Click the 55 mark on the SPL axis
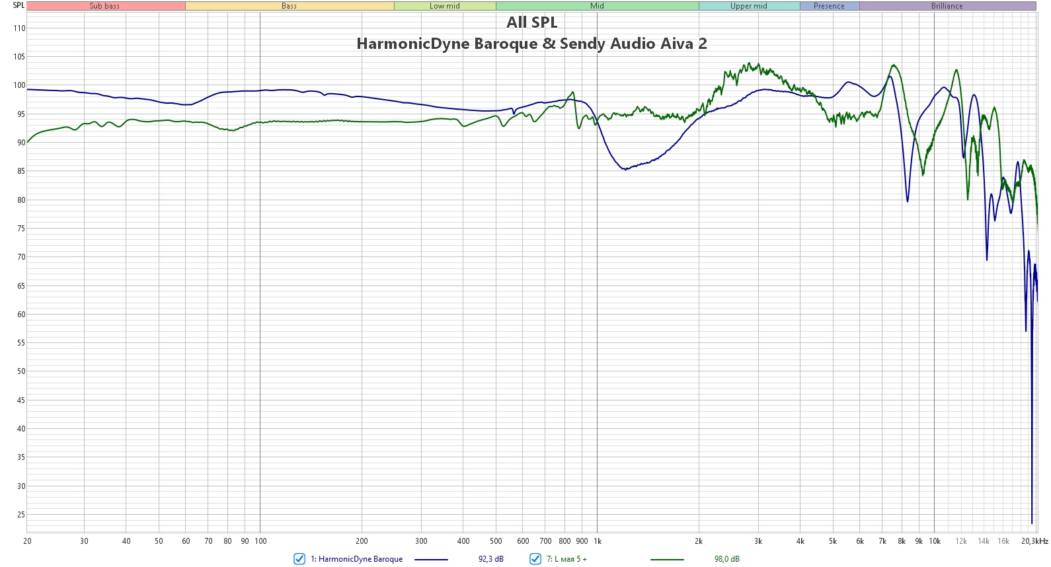 click(21, 343)
